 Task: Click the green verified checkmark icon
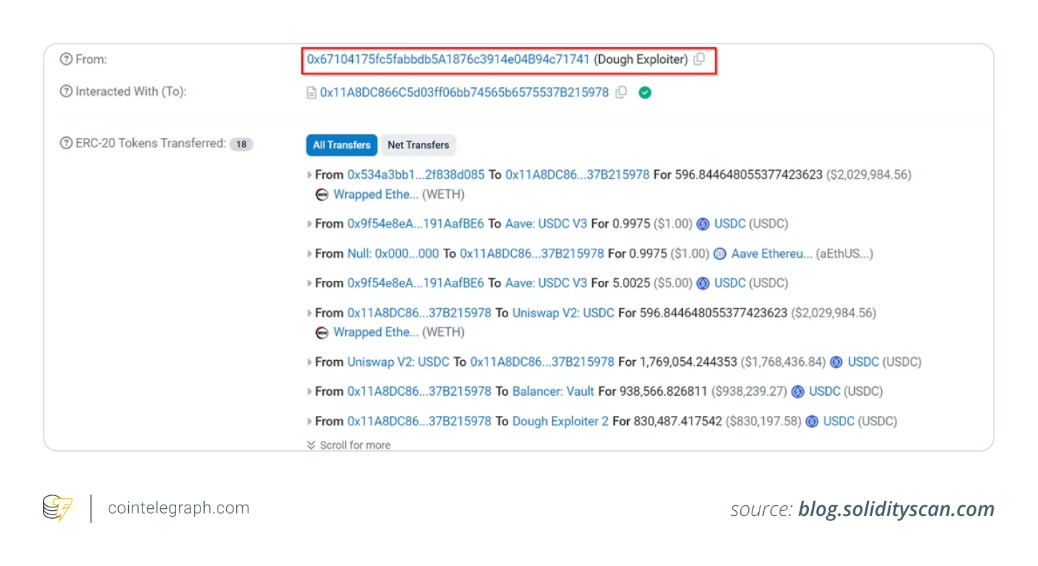(x=645, y=92)
